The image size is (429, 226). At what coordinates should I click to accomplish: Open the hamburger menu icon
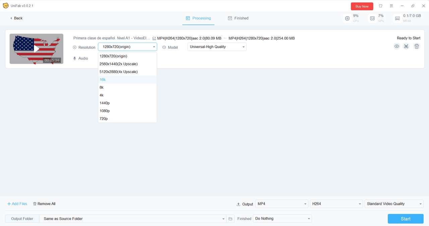coord(391,6)
